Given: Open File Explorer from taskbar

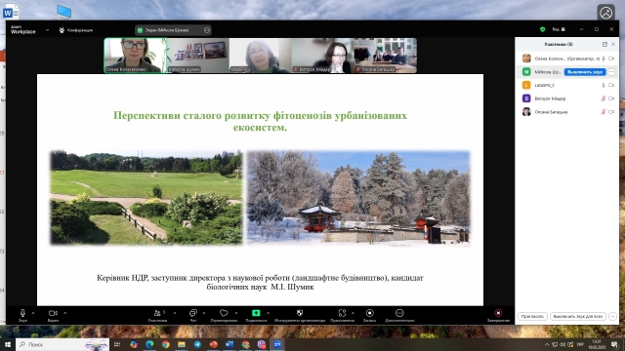Looking at the screenshot, I should click(182, 344).
